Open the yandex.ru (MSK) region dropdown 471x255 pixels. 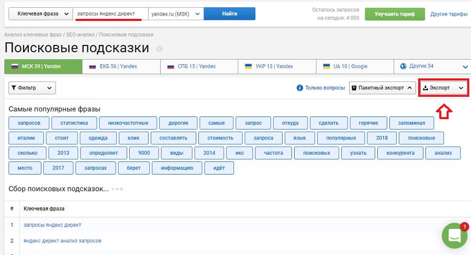pyautogui.click(x=175, y=14)
